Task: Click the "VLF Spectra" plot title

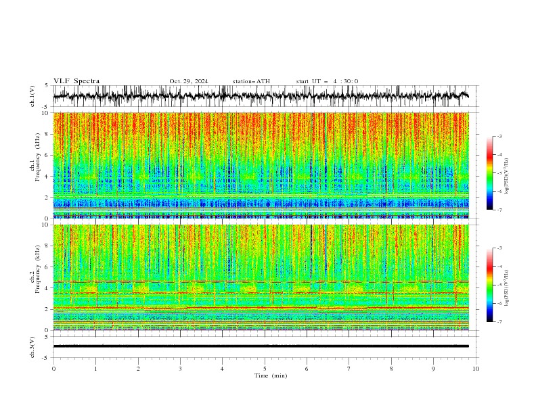Action: [76, 81]
